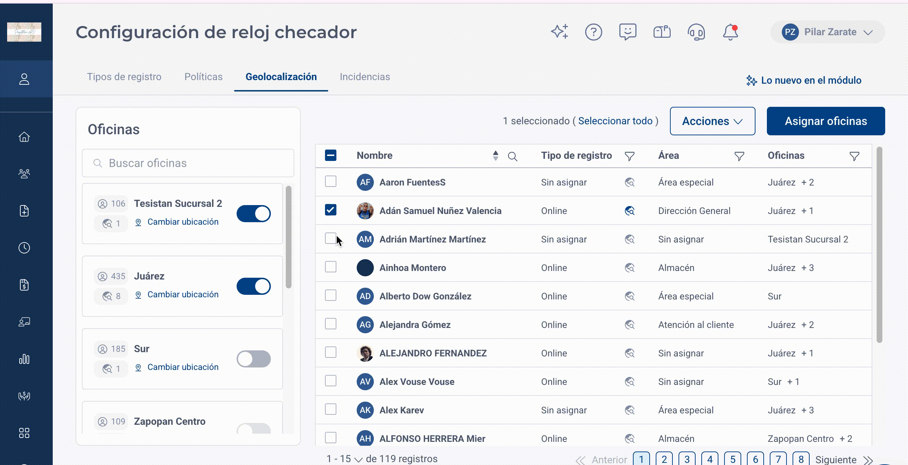Viewport: 908px width, 465px height.
Task: Select the Geolocalización tab
Action: (x=281, y=77)
